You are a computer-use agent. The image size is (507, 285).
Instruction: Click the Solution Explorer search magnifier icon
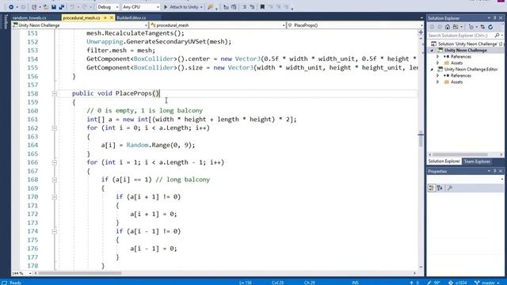tap(497, 35)
